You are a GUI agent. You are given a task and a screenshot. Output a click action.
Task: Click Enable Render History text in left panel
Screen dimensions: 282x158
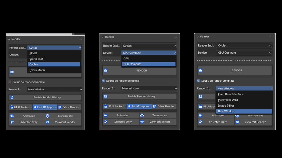[47, 97]
